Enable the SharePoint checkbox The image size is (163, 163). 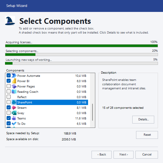(x=8, y=102)
